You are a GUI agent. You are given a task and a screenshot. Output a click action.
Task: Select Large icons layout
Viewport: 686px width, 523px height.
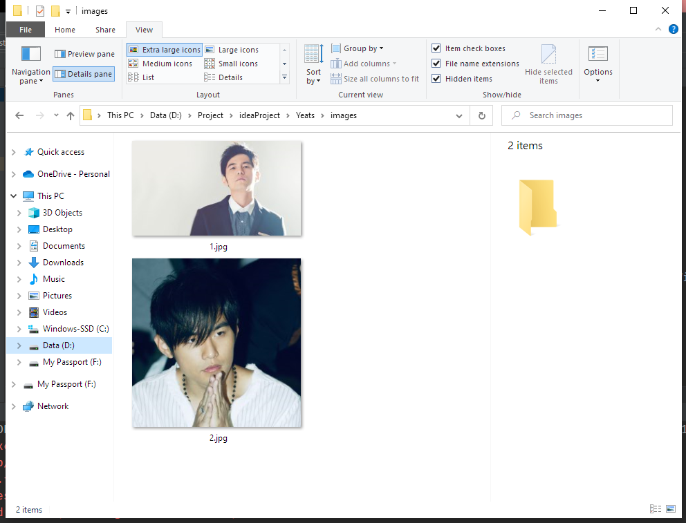[x=232, y=50]
